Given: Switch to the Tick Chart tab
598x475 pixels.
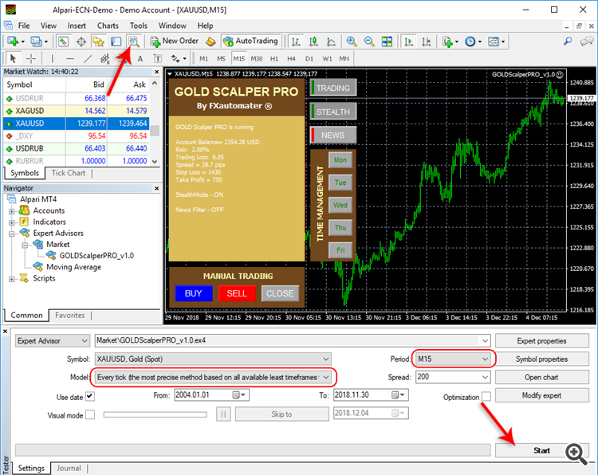Looking at the screenshot, I should tap(69, 173).
